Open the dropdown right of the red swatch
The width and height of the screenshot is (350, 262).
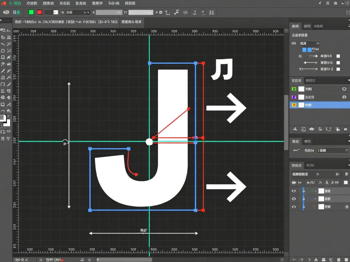coord(51,12)
